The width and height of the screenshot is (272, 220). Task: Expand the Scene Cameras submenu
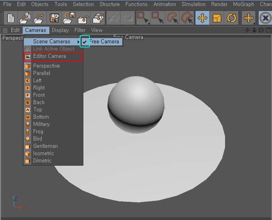coord(52,42)
